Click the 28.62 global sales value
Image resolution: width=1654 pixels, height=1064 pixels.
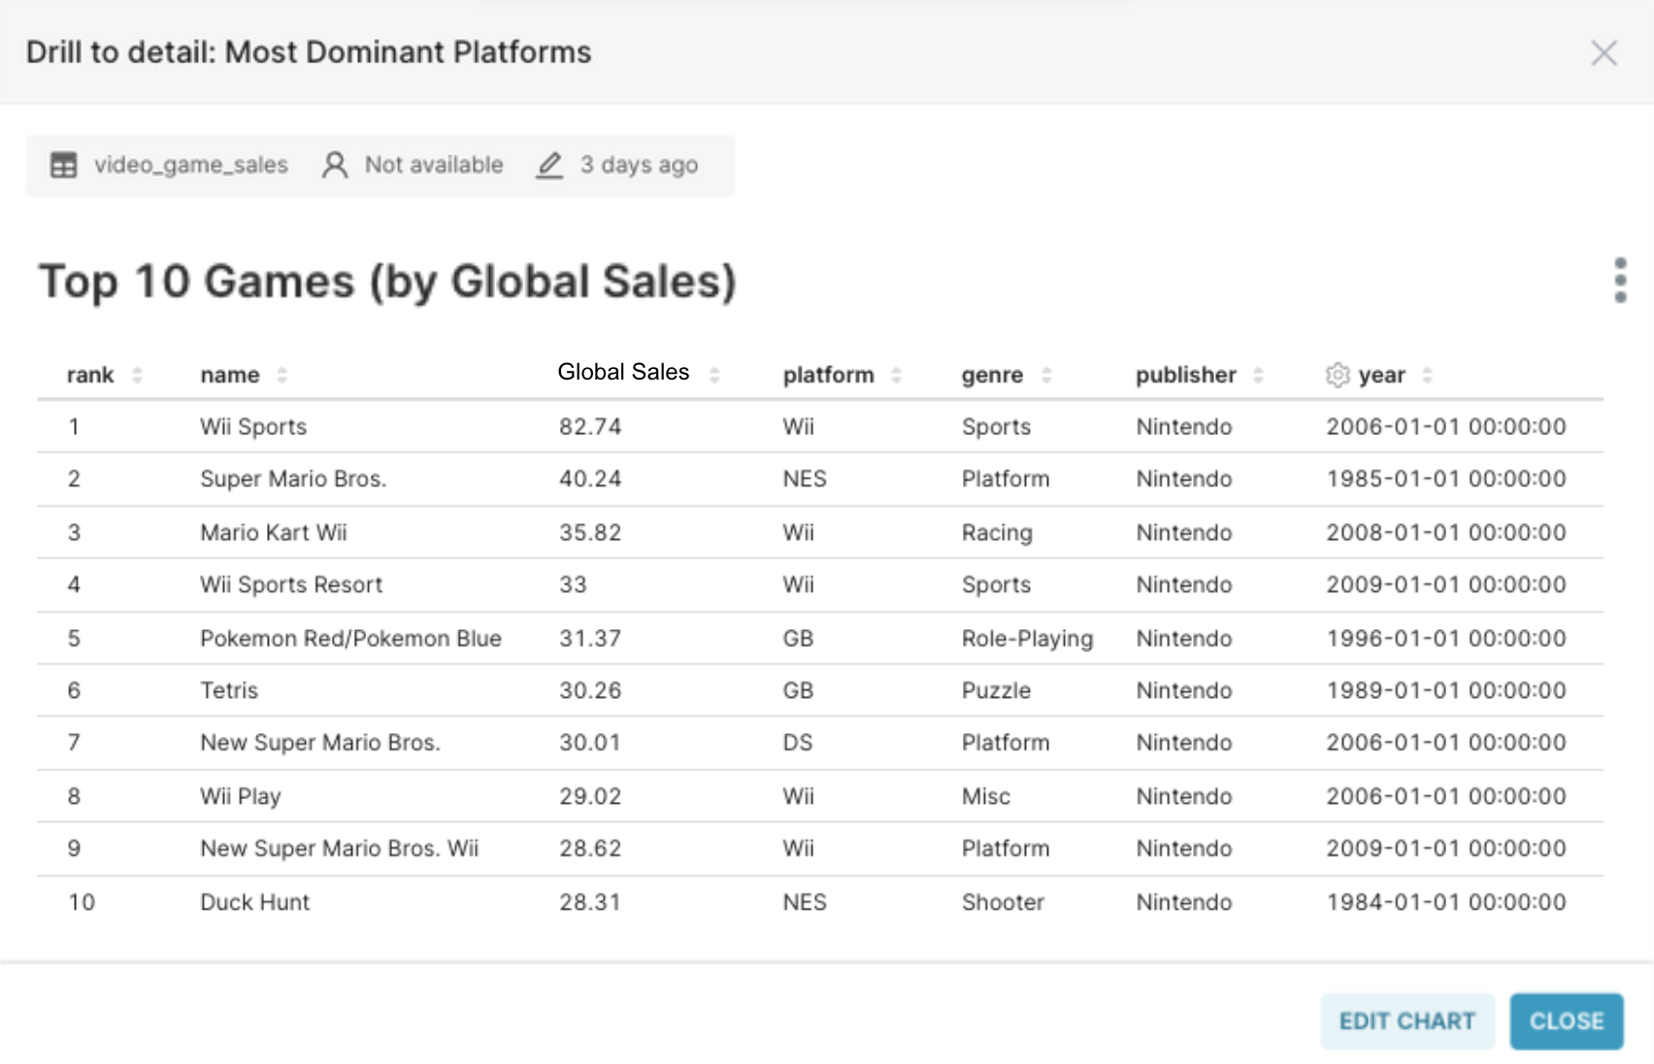590,848
